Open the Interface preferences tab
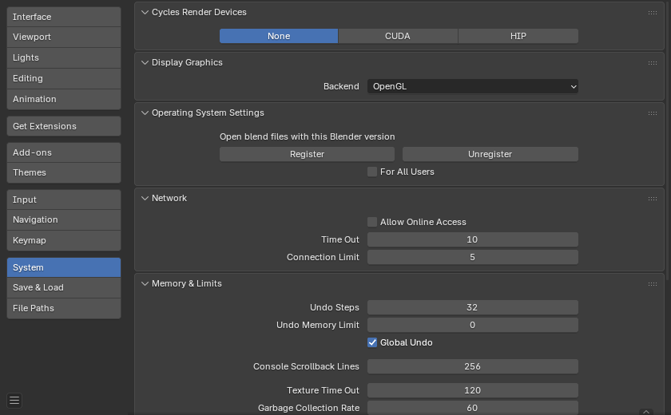The height and width of the screenshot is (415, 671). pyautogui.click(x=64, y=17)
